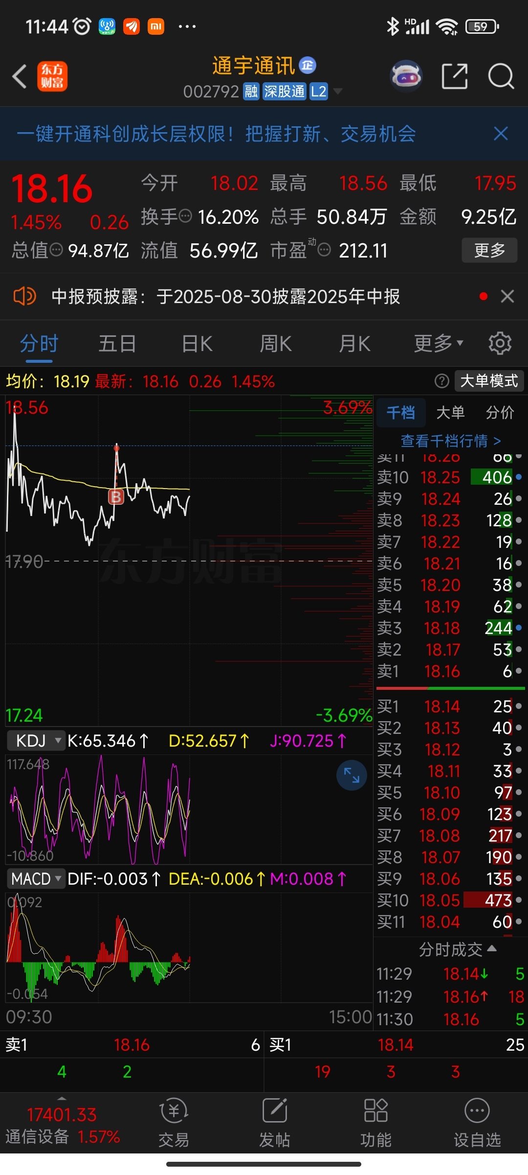Open 更多 chart period dropdown
528x1175 pixels.
[439, 343]
